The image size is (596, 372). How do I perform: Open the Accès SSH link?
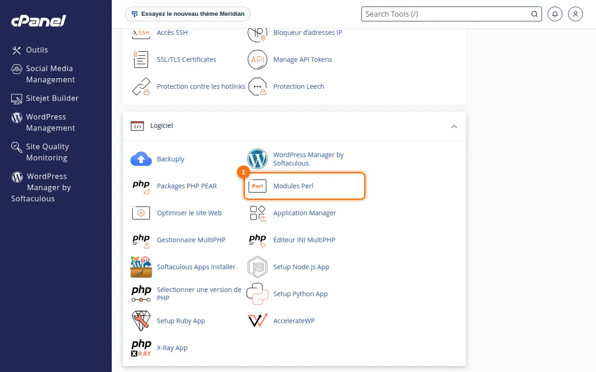click(x=172, y=33)
